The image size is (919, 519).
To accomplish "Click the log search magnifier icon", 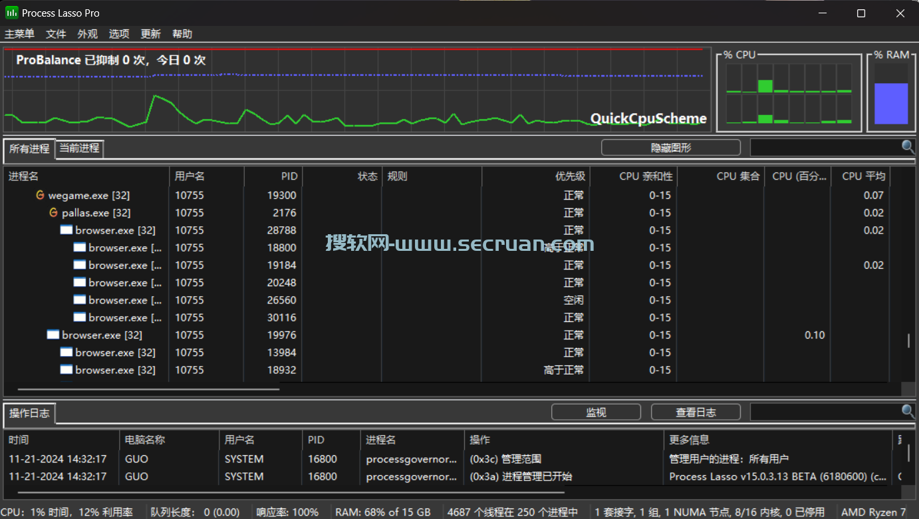I will 908,412.
